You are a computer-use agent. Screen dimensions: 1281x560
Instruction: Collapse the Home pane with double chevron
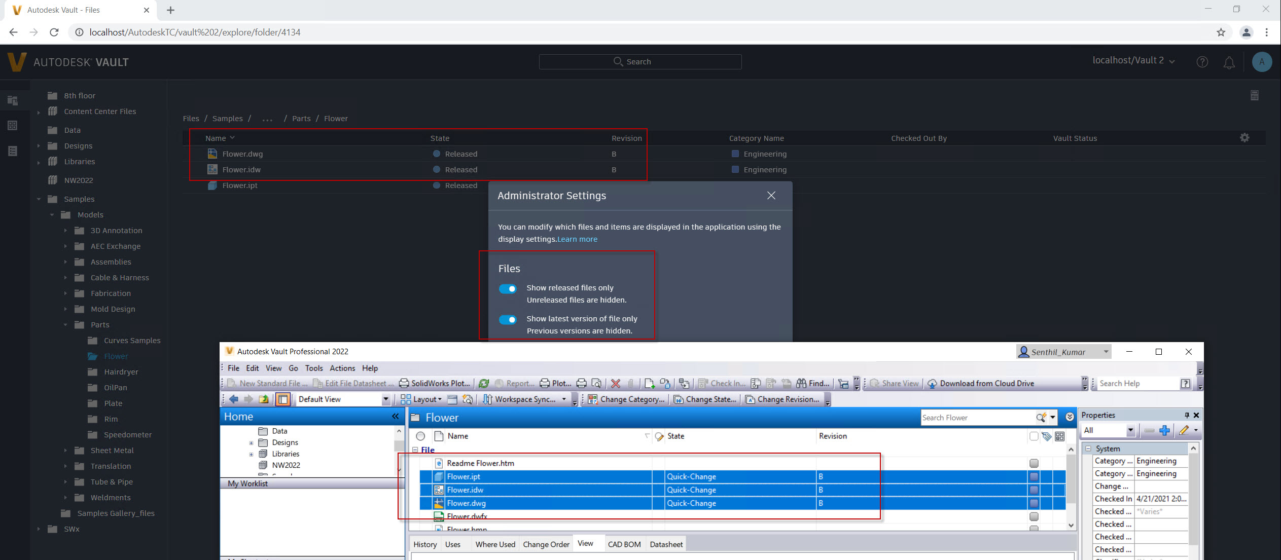[x=395, y=417]
